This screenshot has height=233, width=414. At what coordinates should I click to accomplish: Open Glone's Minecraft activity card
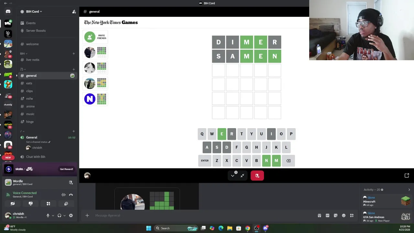click(387, 201)
